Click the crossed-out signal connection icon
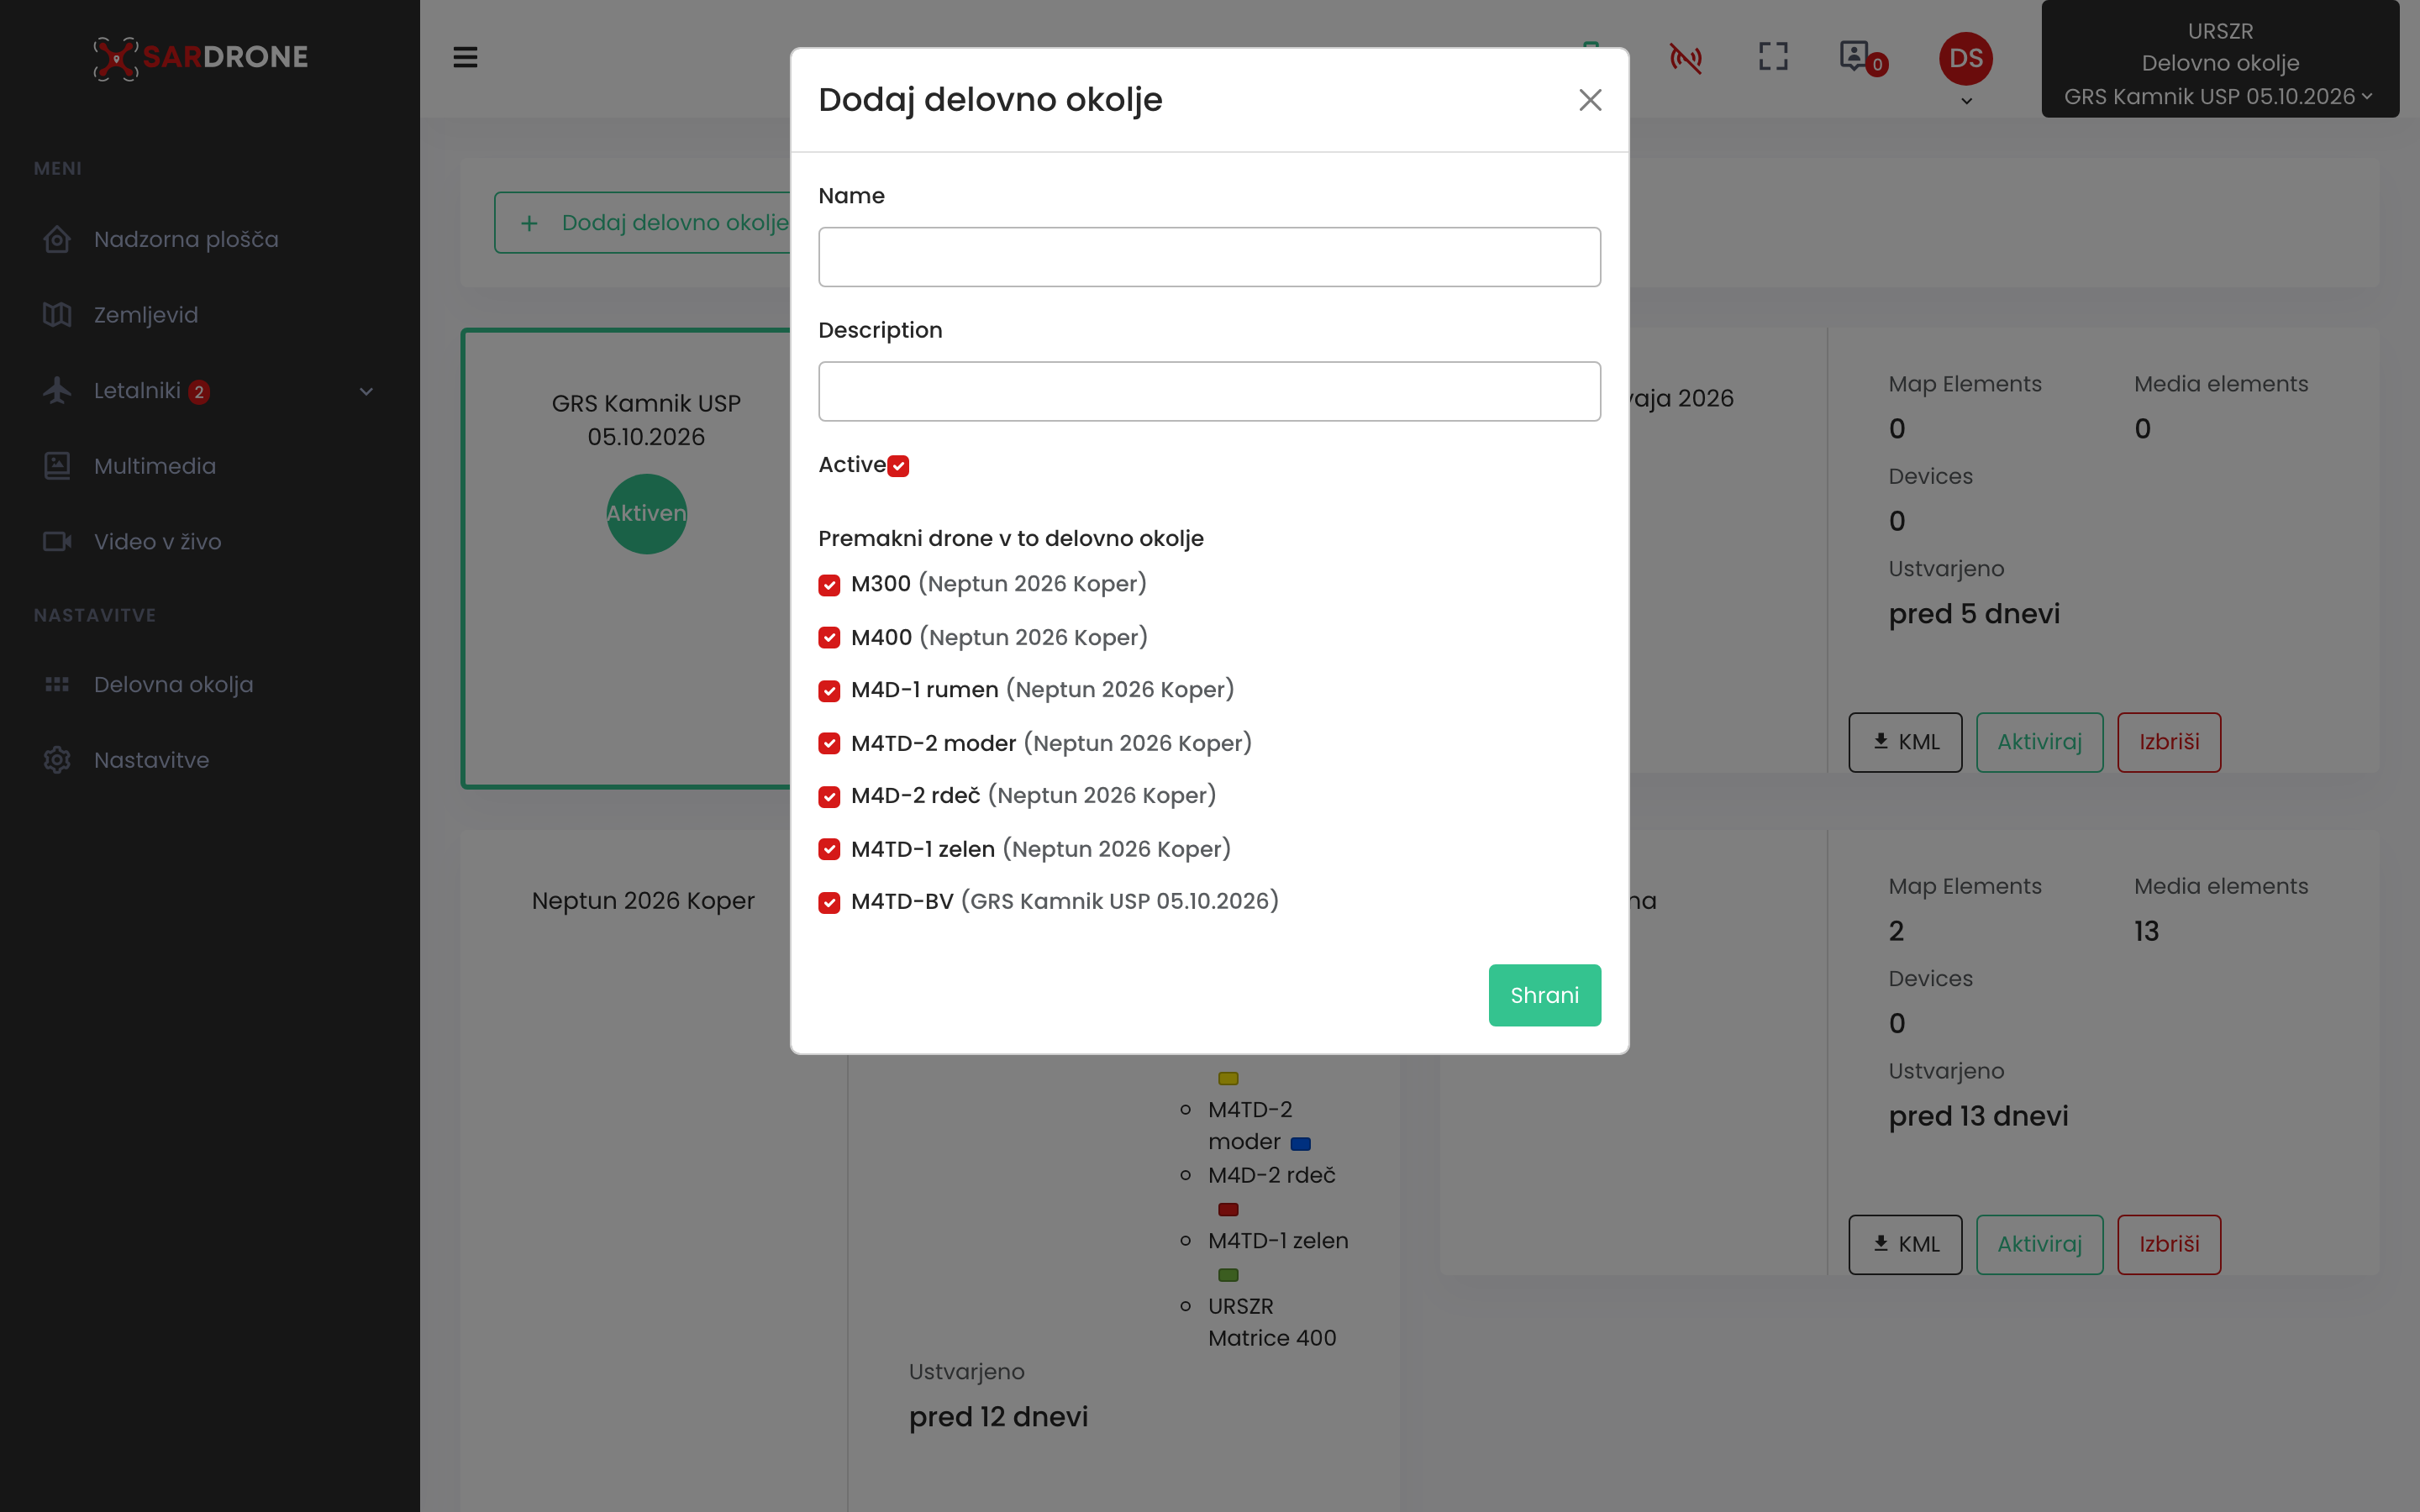Viewport: 2420px width, 1512px height. pyautogui.click(x=1685, y=58)
